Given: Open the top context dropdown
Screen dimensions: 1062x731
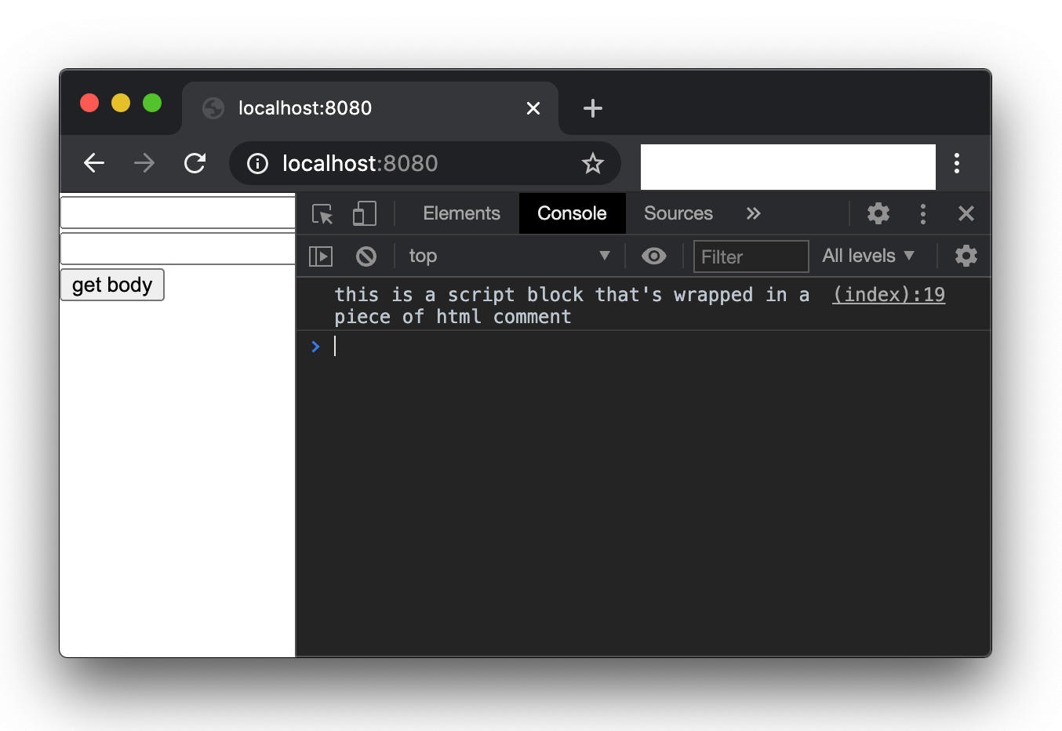Looking at the screenshot, I should click(509, 256).
